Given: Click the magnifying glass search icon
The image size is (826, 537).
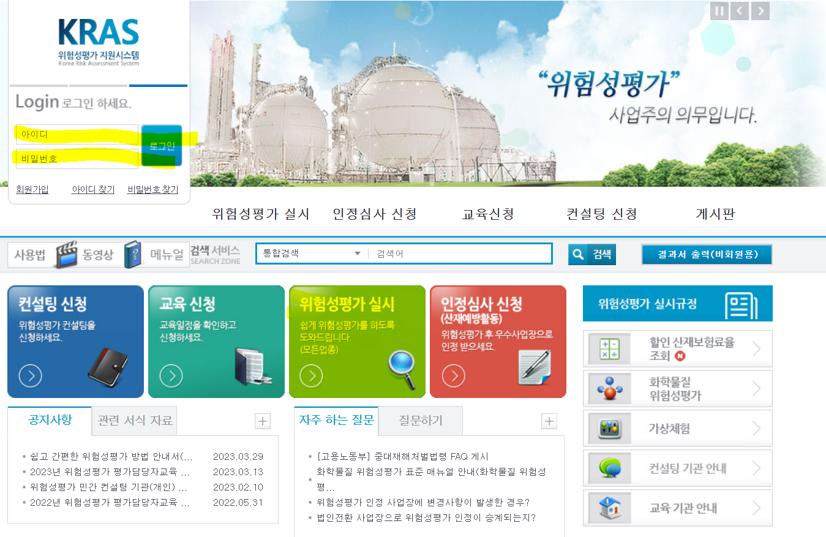Looking at the screenshot, I should tap(577, 253).
